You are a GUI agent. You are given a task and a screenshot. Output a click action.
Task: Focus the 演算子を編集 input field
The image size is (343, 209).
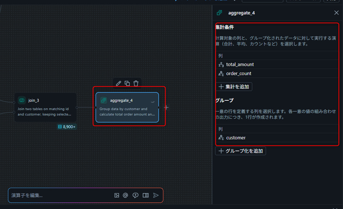(61, 195)
